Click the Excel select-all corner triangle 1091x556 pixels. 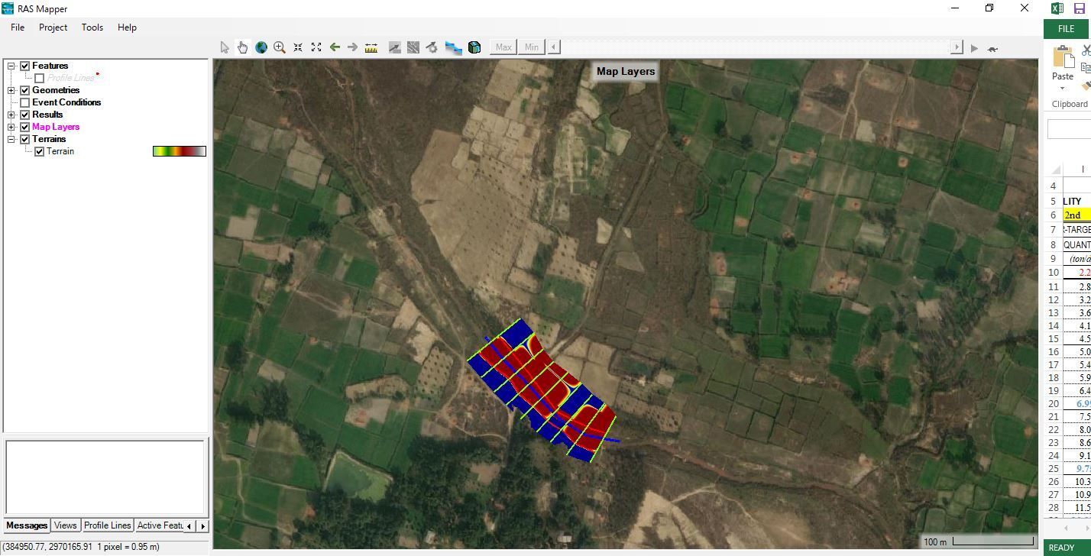click(1054, 170)
